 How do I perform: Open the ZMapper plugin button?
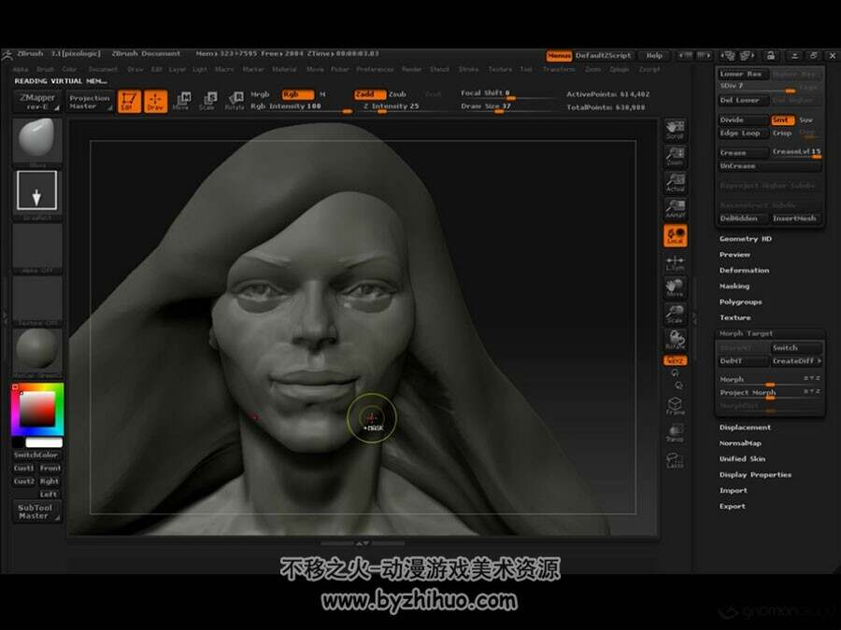(x=37, y=101)
